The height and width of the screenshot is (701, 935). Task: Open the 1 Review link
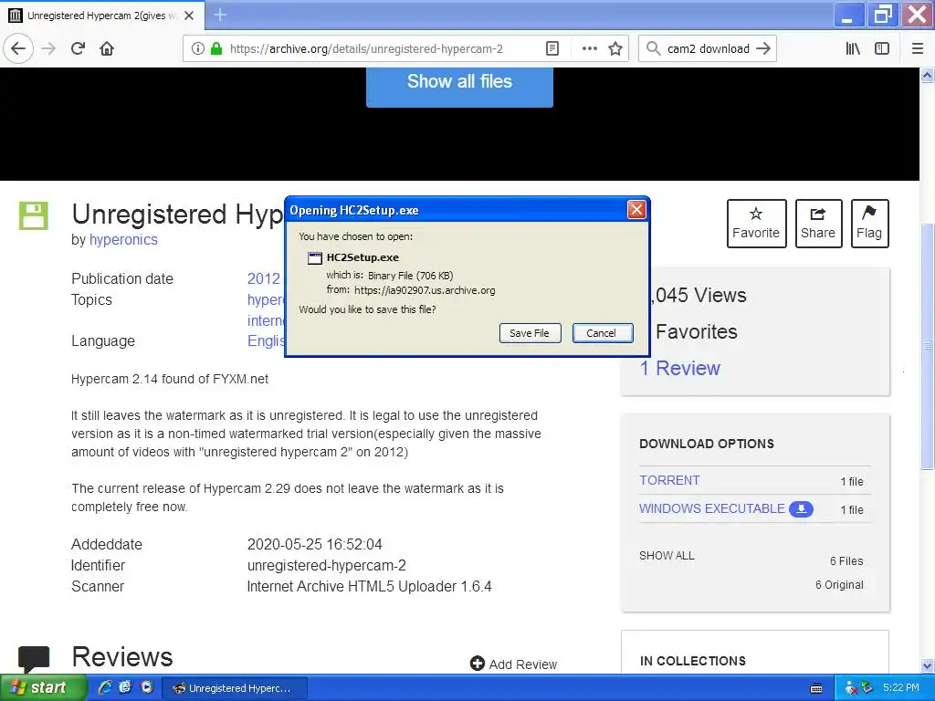[x=679, y=369]
